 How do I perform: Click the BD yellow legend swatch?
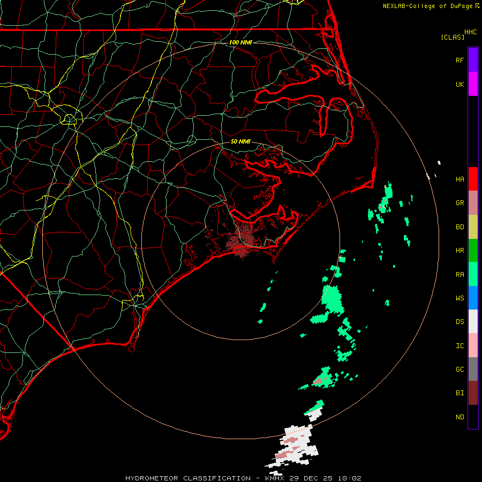pyautogui.click(x=473, y=227)
